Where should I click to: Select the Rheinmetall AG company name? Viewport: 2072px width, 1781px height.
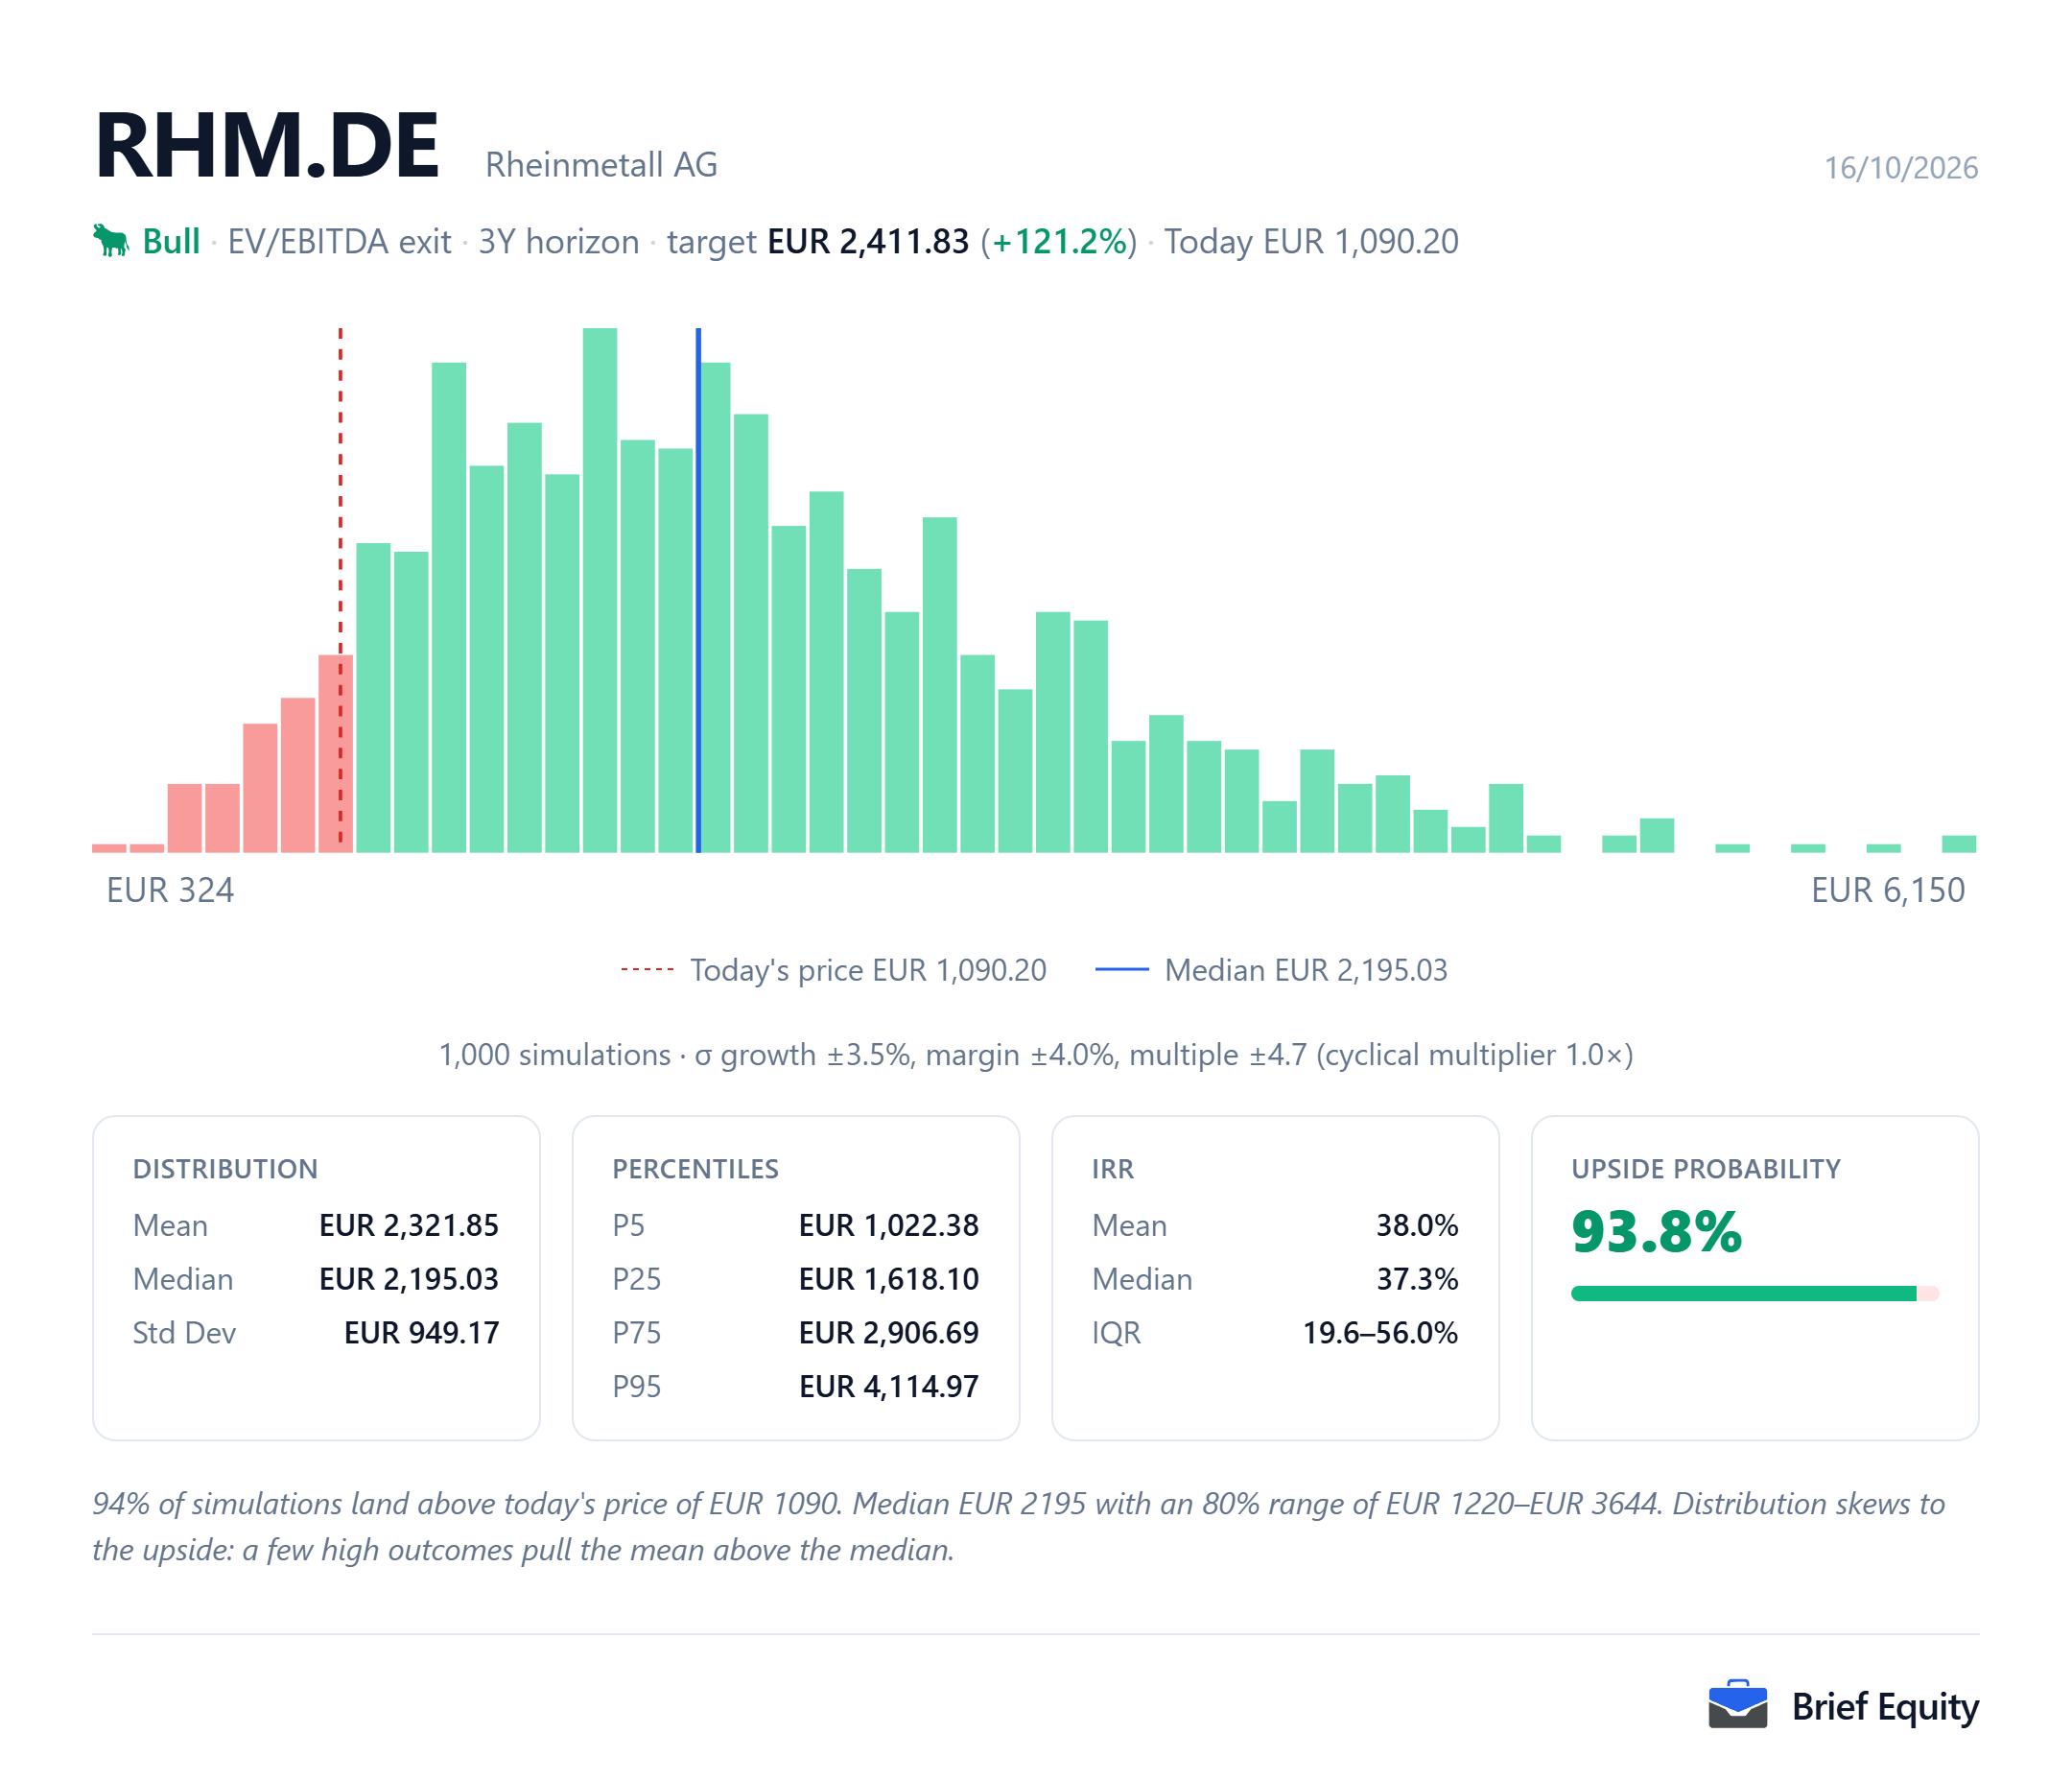(601, 165)
